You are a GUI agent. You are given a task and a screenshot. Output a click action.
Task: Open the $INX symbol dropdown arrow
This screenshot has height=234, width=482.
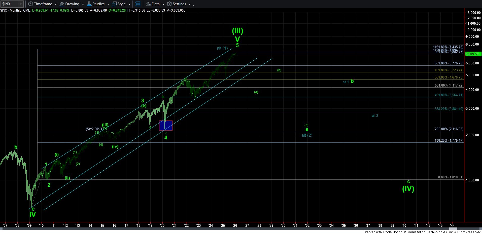[x=21, y=4]
